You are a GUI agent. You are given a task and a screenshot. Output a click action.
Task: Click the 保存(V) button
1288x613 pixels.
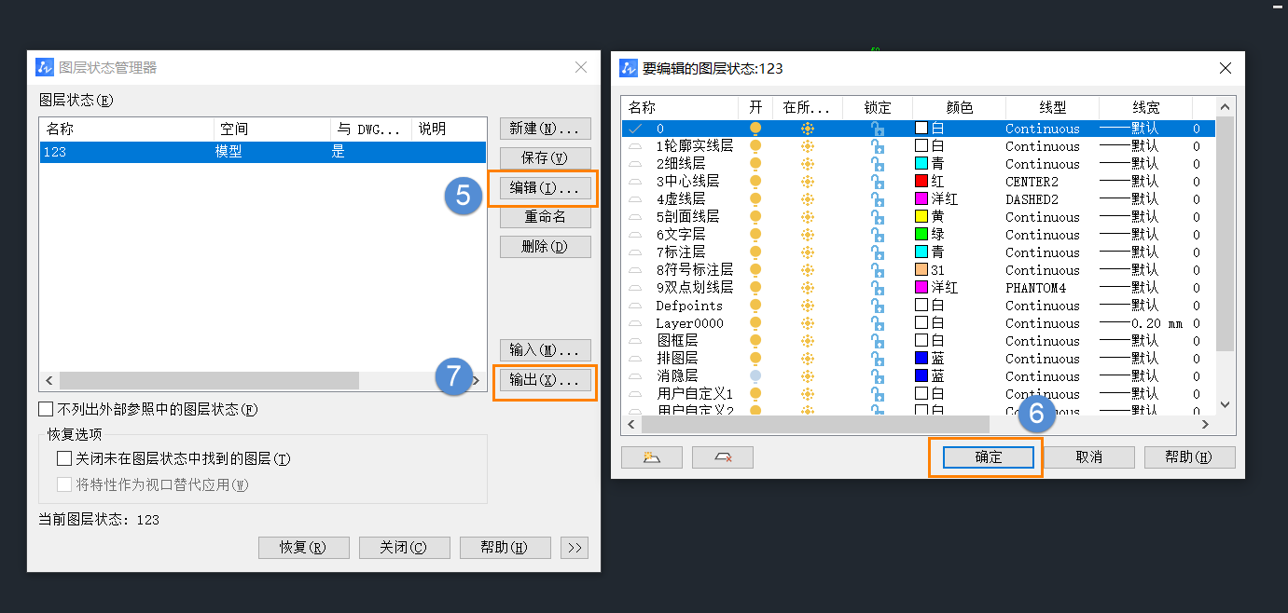(x=546, y=158)
